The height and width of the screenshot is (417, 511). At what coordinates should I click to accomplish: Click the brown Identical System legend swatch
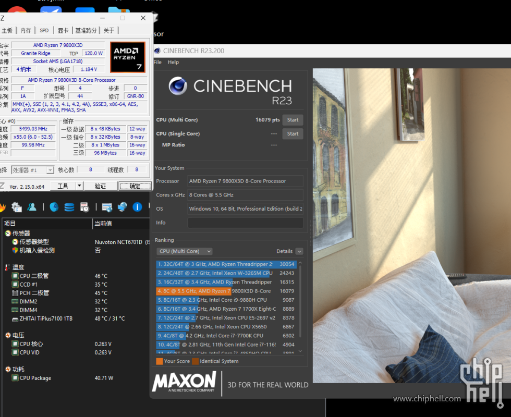195,361
